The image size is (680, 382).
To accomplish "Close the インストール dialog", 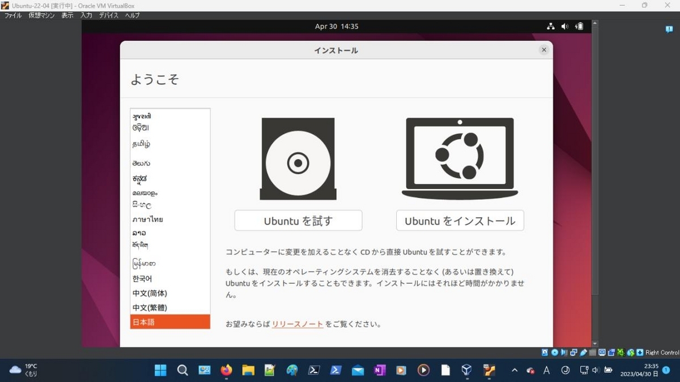I will pyautogui.click(x=544, y=50).
